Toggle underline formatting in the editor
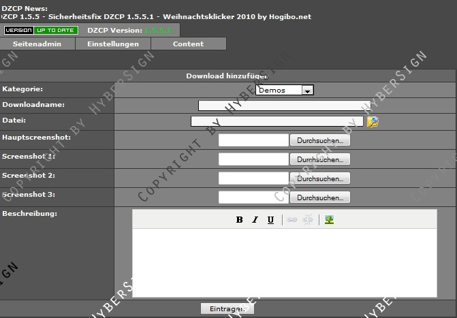457x318 pixels. [x=270, y=219]
